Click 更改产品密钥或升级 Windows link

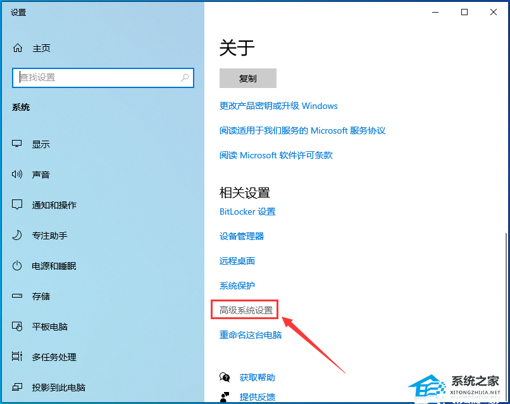278,106
